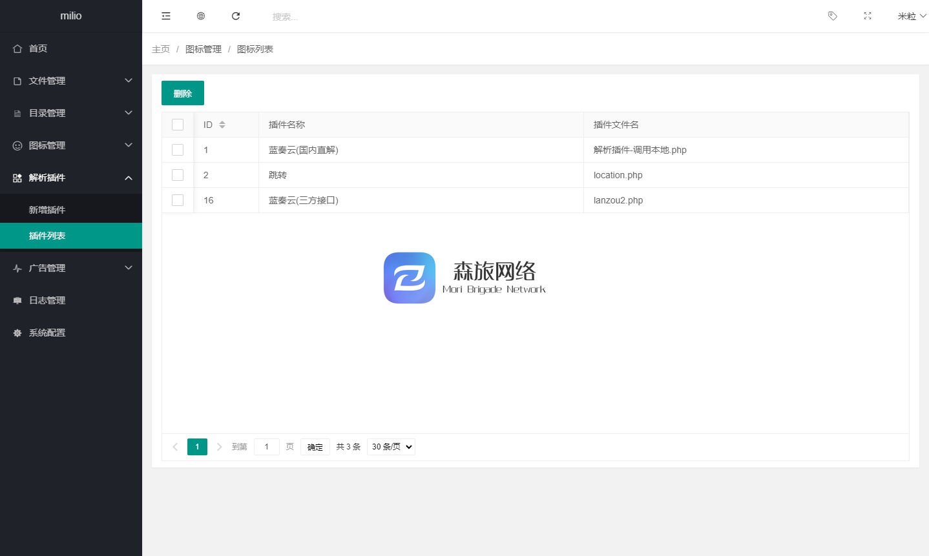
Task: Go to next page with the right arrow
Action: (x=220, y=447)
